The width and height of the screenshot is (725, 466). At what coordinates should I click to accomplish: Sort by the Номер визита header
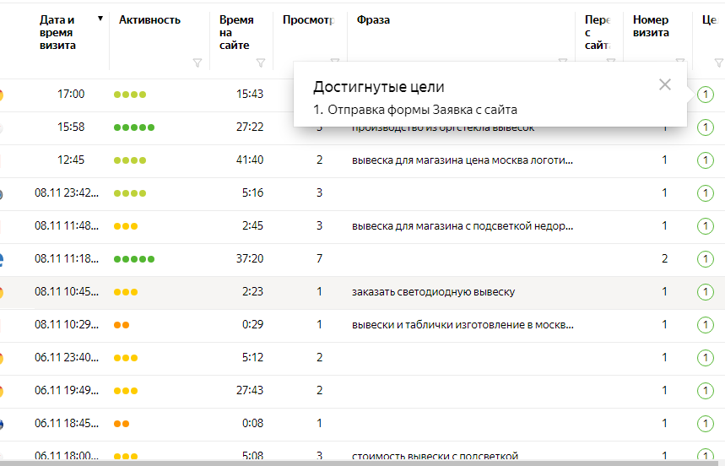(651, 26)
